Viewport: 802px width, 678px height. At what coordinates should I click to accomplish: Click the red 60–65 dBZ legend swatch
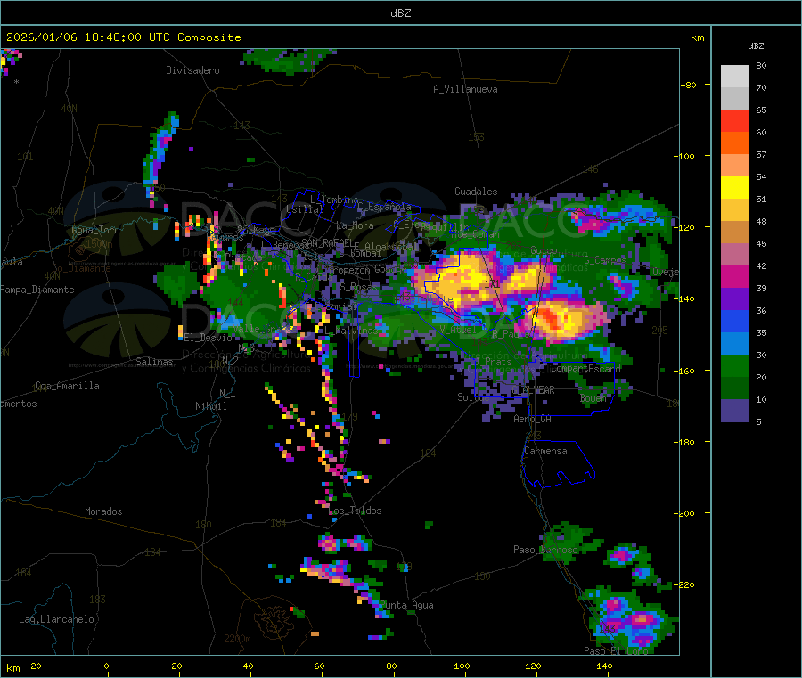(734, 120)
